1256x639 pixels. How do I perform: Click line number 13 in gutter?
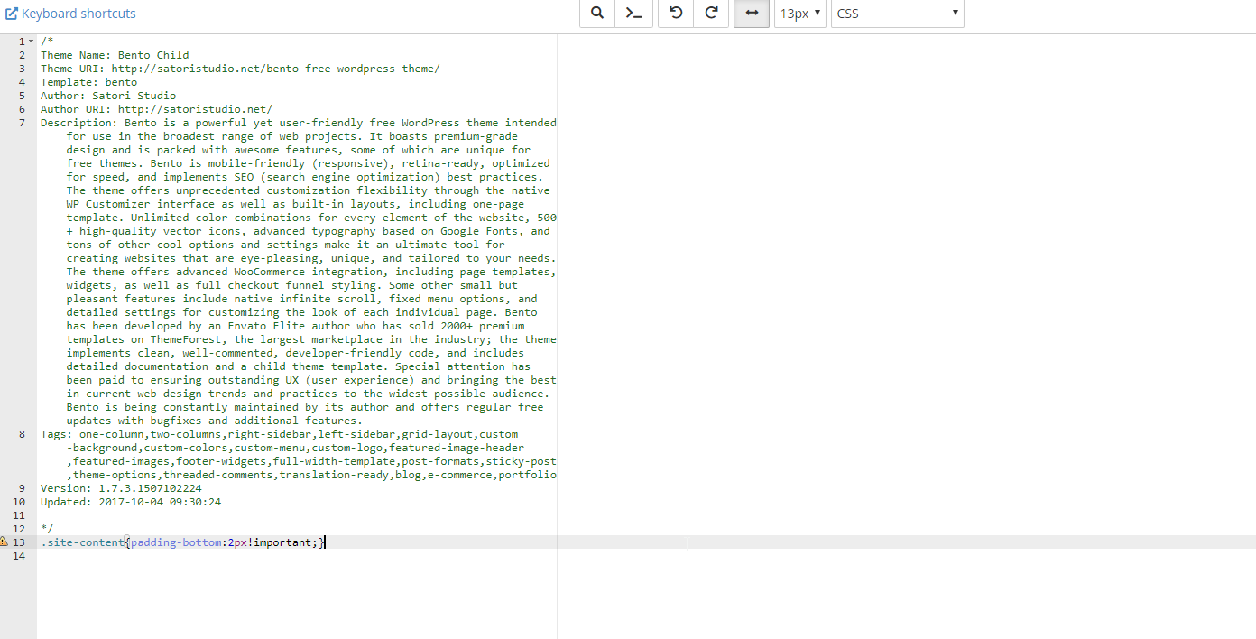click(x=19, y=542)
